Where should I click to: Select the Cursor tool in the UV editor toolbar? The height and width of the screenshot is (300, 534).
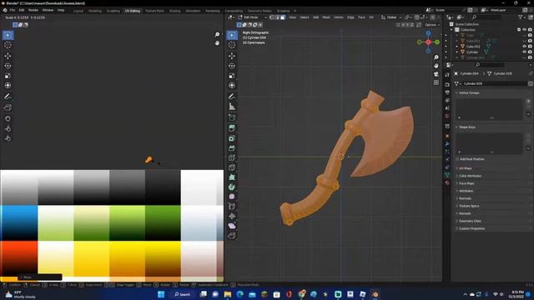click(x=8, y=45)
